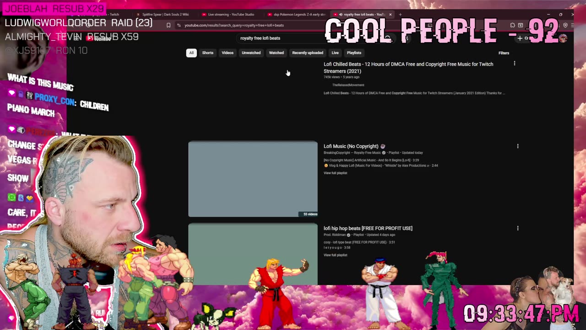Bookmark this page with the bookmark icon

tap(168, 25)
